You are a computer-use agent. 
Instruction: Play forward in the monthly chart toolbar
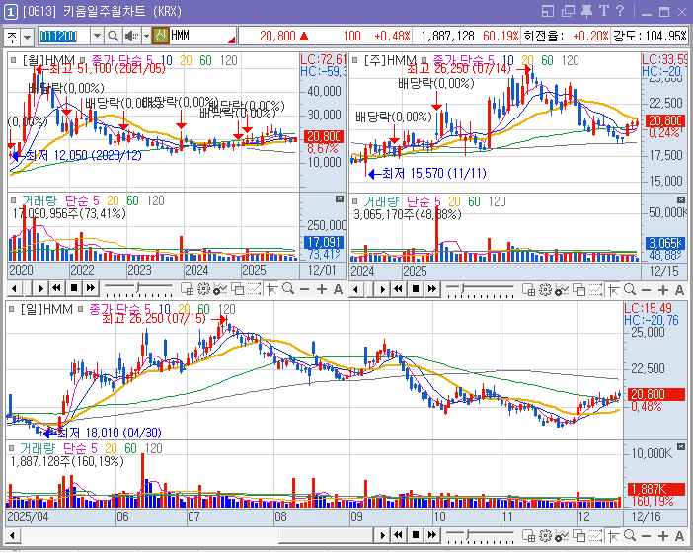coord(40,289)
